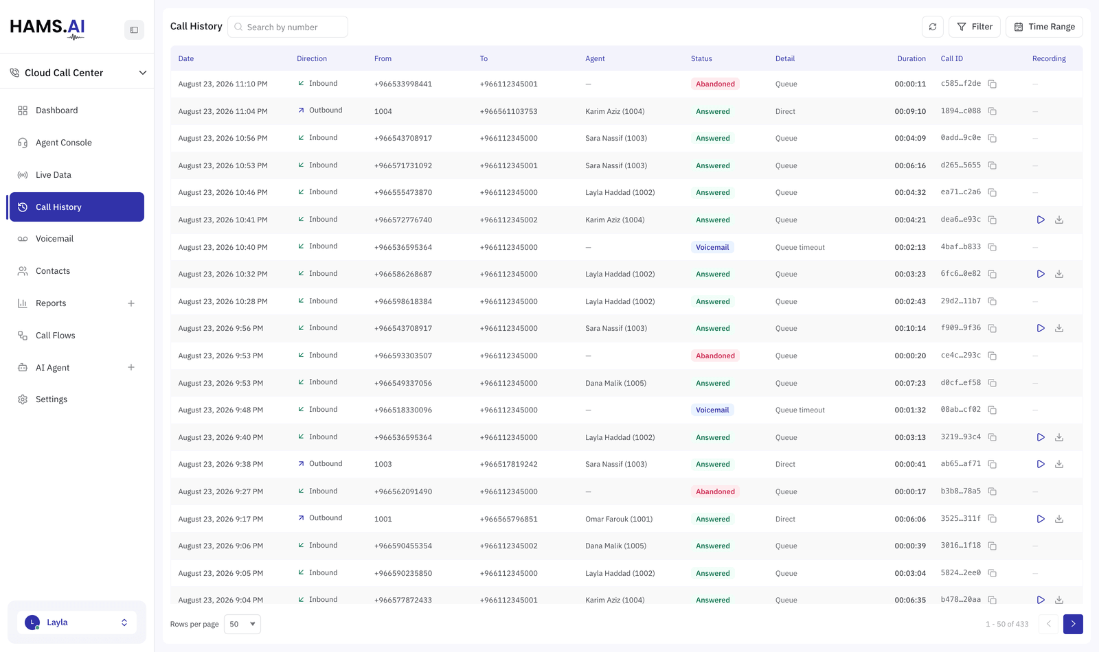Open Settings in the sidebar

77,399
